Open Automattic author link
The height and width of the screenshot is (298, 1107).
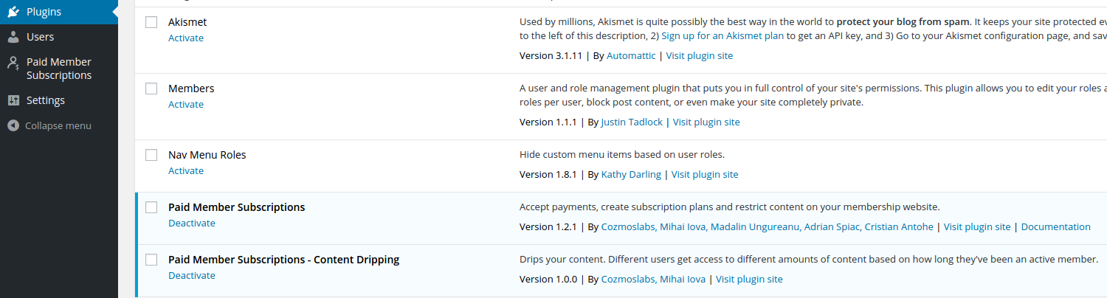(x=632, y=56)
